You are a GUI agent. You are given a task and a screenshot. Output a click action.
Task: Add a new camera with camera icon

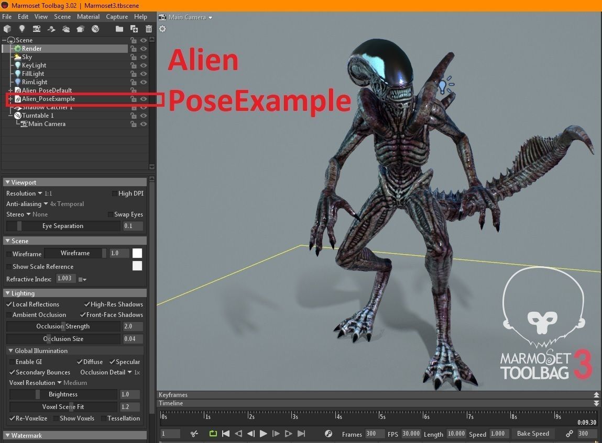37,29
